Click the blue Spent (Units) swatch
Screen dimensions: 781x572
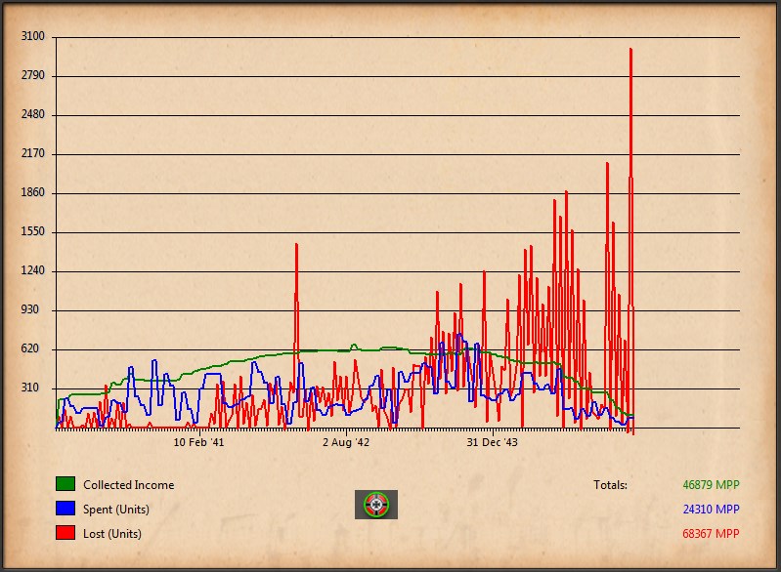65,509
